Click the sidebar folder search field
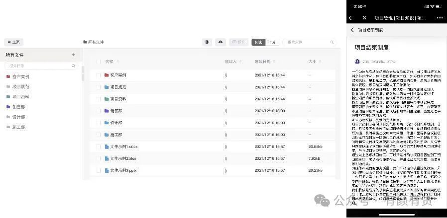 tap(41, 66)
